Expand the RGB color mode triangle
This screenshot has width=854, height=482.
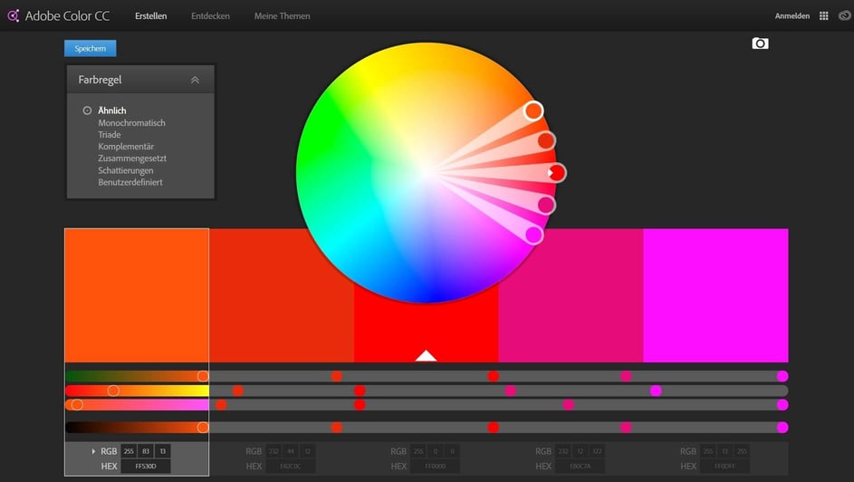click(93, 451)
